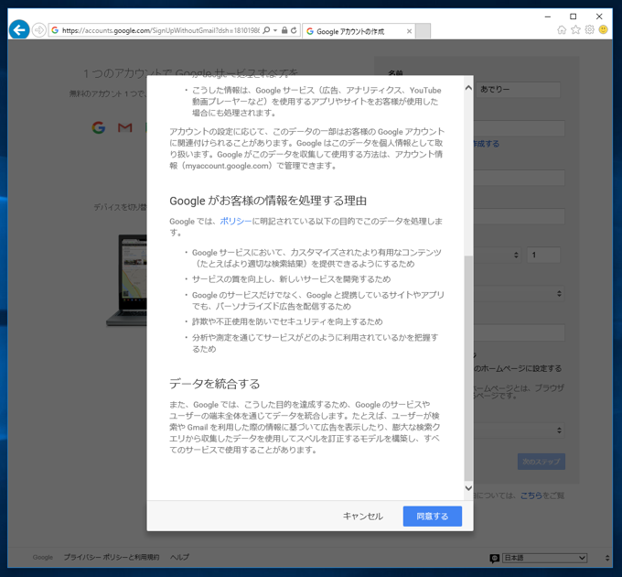Maximize the browser window

574,16
